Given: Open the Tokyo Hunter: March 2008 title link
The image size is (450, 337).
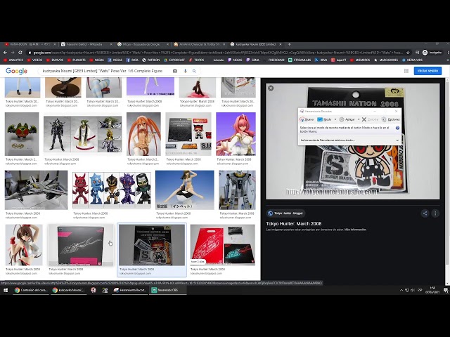Looking at the screenshot, I should [294, 224].
